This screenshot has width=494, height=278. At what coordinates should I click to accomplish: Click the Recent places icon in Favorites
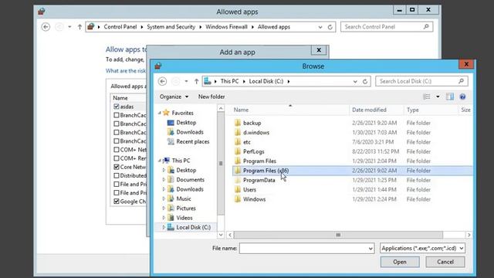click(x=171, y=141)
